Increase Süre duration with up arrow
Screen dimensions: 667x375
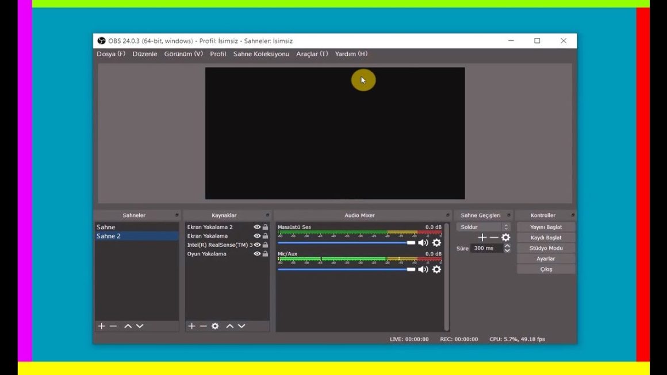point(507,246)
